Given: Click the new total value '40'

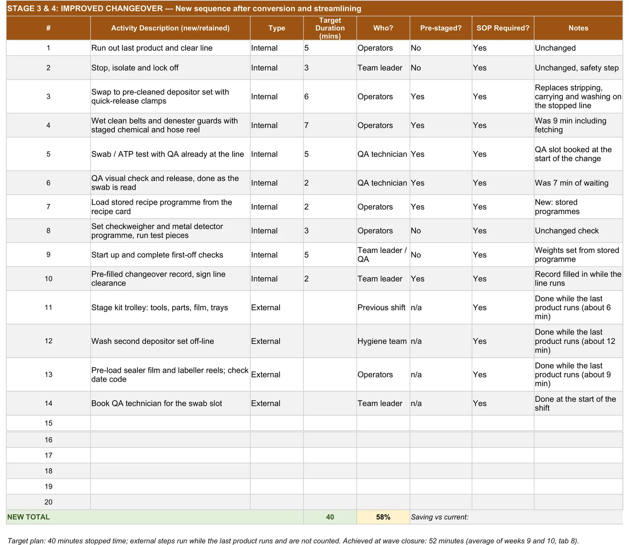Looking at the screenshot, I should [330, 517].
